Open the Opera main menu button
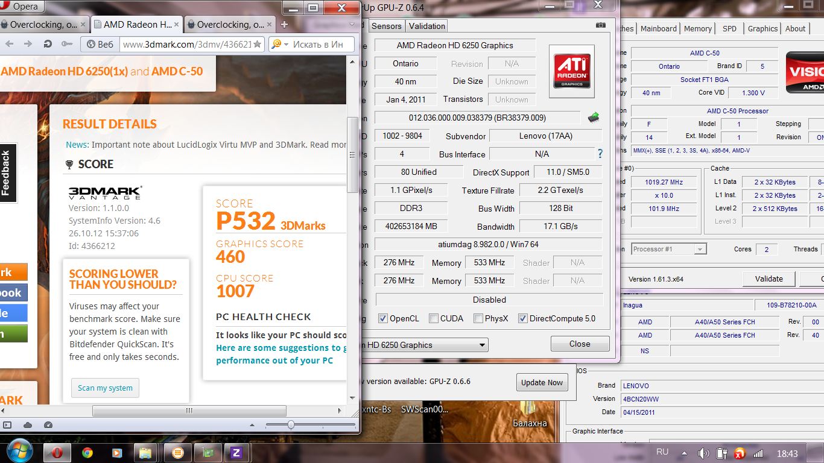The width and height of the screenshot is (824, 463). click(21, 7)
